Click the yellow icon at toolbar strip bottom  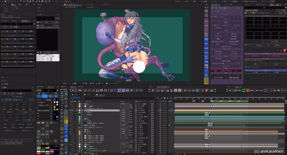pyautogui.click(x=206, y=81)
